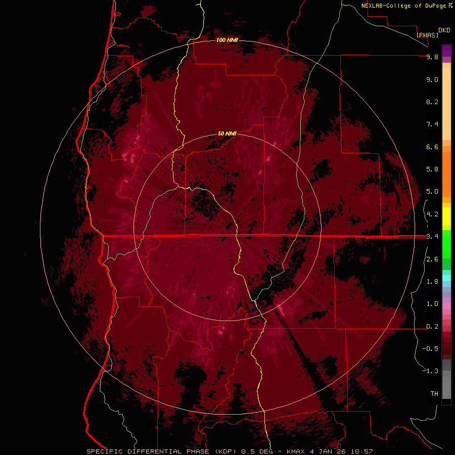Click the 0.2 value on the color scale
Screen dimensions: 455x455
point(432,327)
